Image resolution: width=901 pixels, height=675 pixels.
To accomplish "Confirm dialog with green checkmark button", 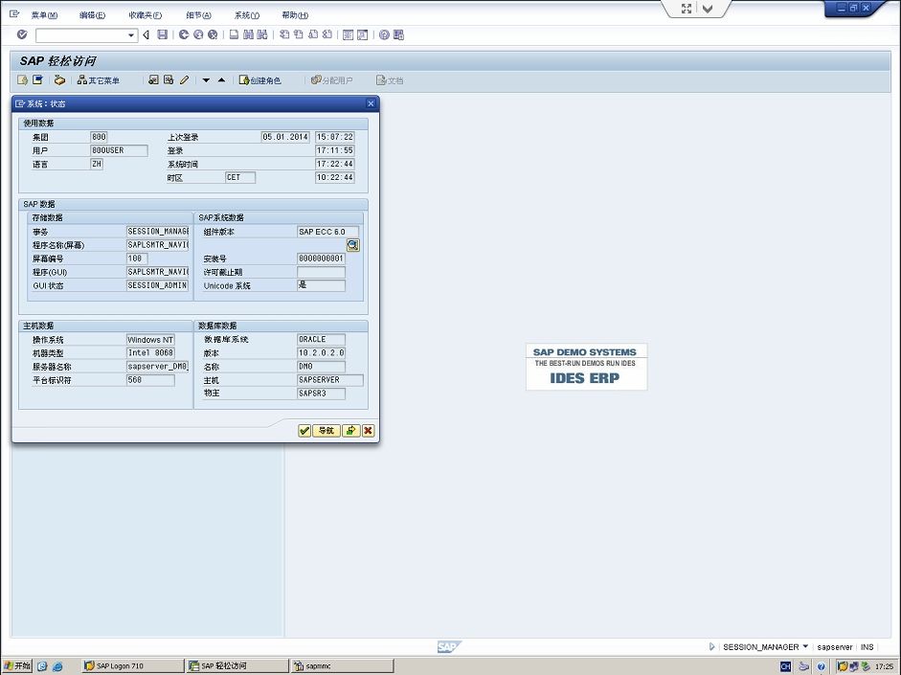I will coord(304,431).
